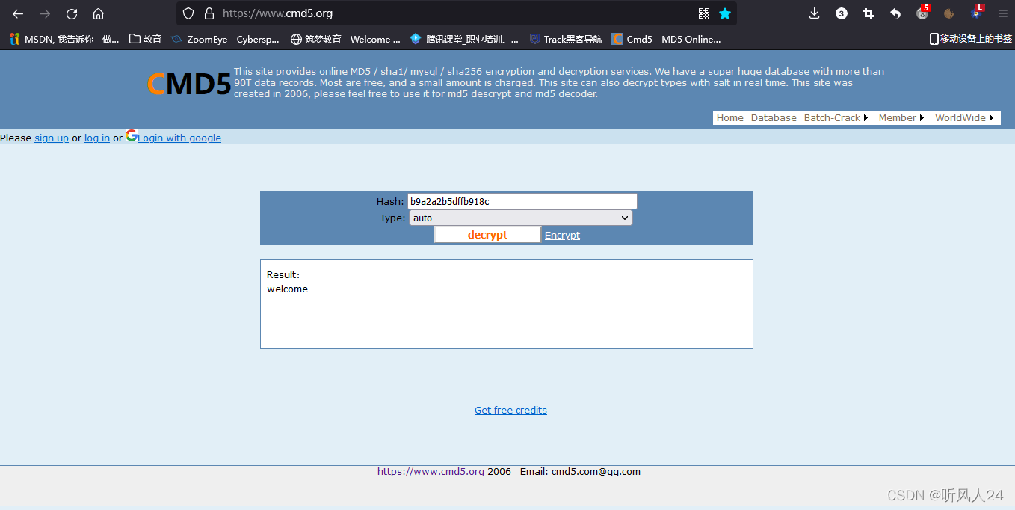Viewport: 1015px width, 510px height.
Task: Click the log in link
Action: click(x=97, y=138)
